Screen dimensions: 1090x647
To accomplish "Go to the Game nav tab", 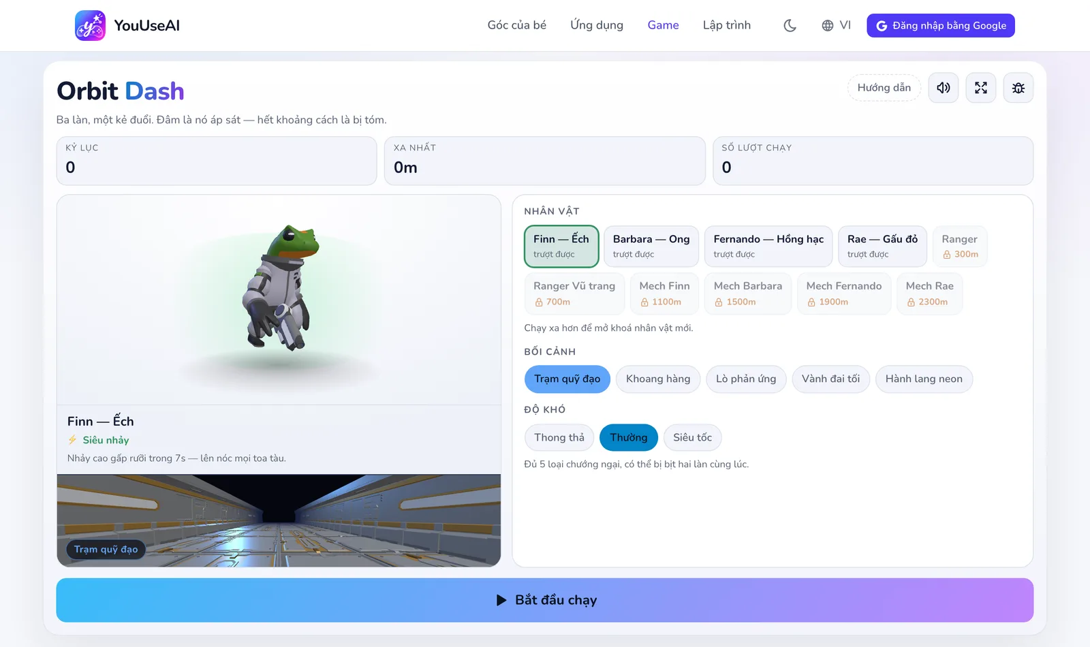I will (663, 25).
